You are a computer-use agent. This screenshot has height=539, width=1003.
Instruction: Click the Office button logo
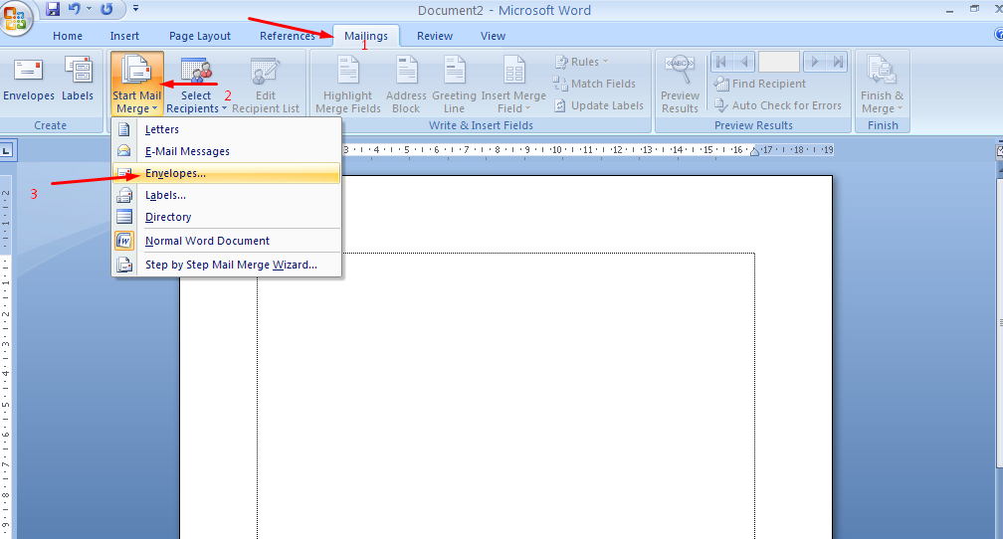point(14,18)
